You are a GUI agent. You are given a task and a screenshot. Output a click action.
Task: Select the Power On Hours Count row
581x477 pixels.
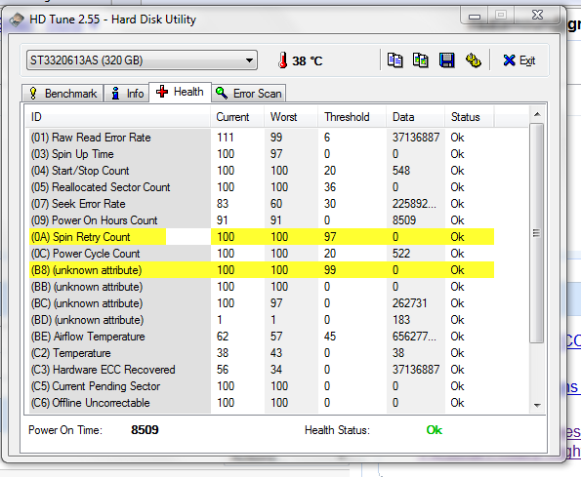[x=262, y=220]
